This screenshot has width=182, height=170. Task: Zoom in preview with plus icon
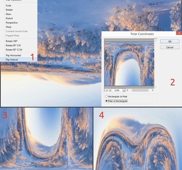(110, 90)
